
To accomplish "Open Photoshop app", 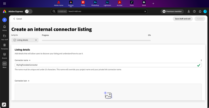I will pos(95,3).
